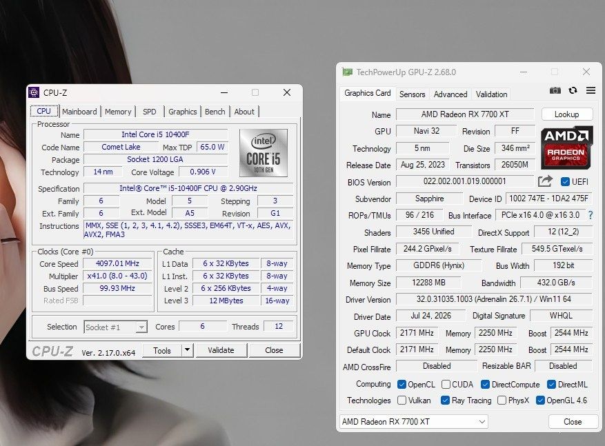Click the Subvendor value Sapphire
This screenshot has height=446, width=605.
(430, 199)
